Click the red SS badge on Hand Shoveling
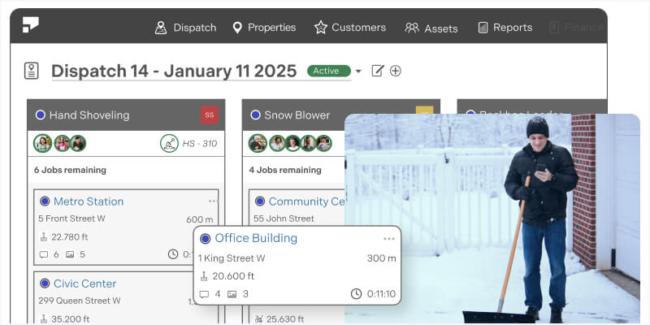The height and width of the screenshot is (325, 650). 210,115
